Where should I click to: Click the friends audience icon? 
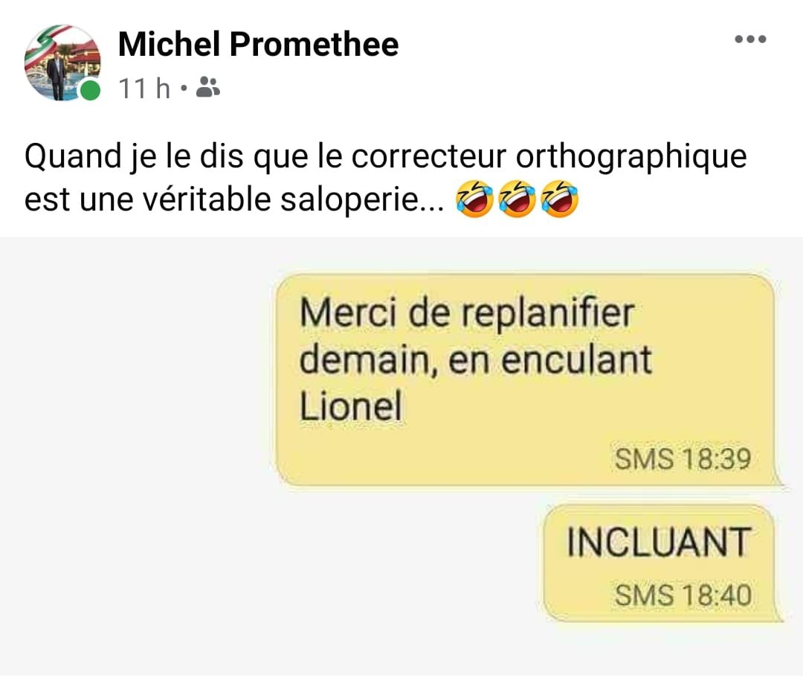pyautogui.click(x=207, y=89)
